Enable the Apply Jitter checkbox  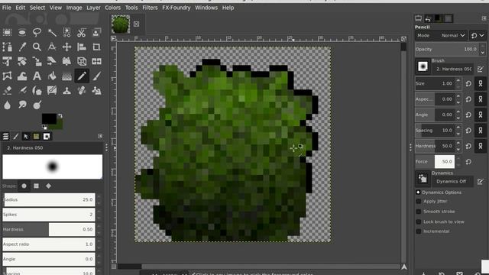tap(419, 202)
